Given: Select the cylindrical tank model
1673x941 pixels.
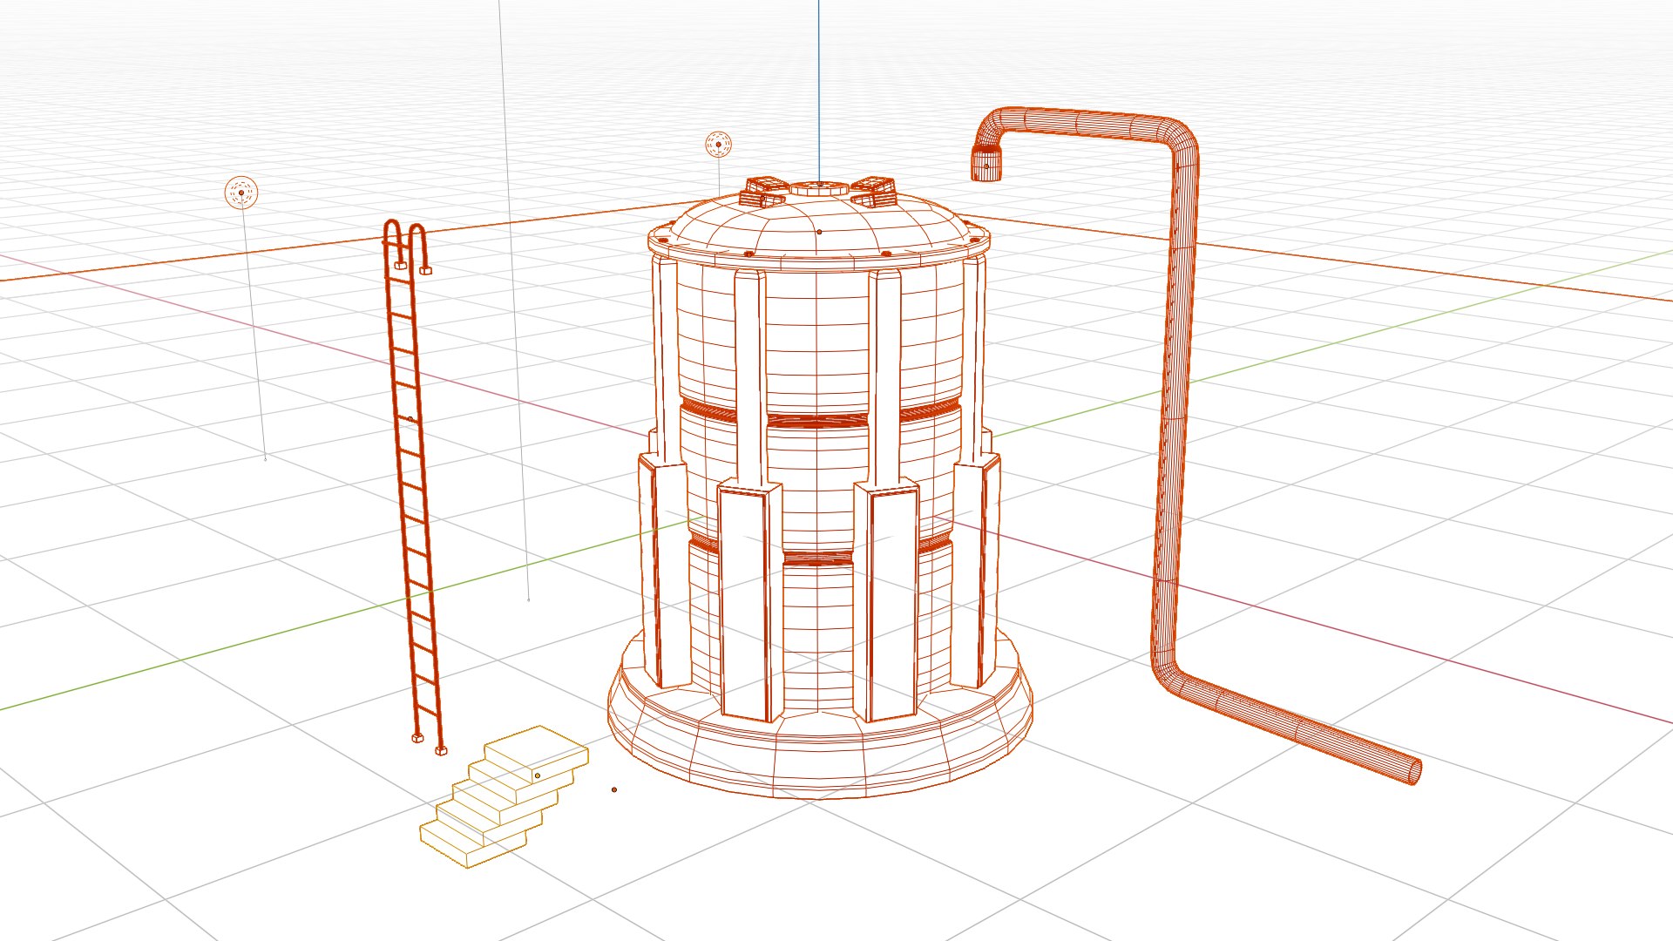Looking at the screenshot, I should click(819, 488).
